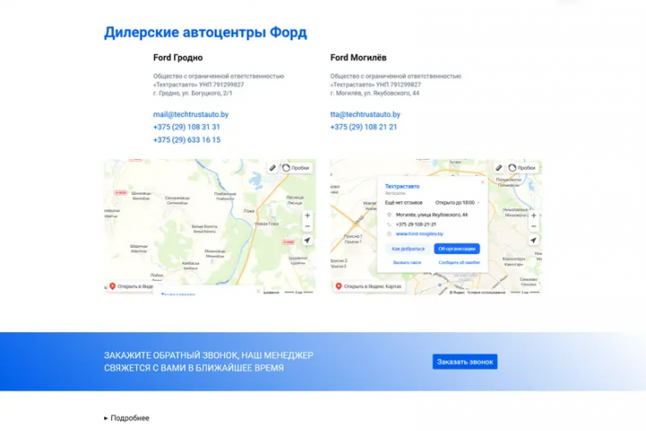Zoom in on the Mogilev map
The width and height of the screenshot is (646, 431).
point(534,215)
